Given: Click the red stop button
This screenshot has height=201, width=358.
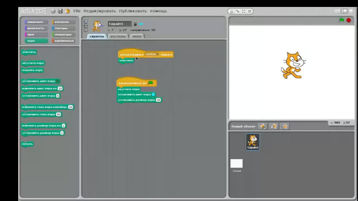Looking at the screenshot, I should pyautogui.click(x=348, y=20).
